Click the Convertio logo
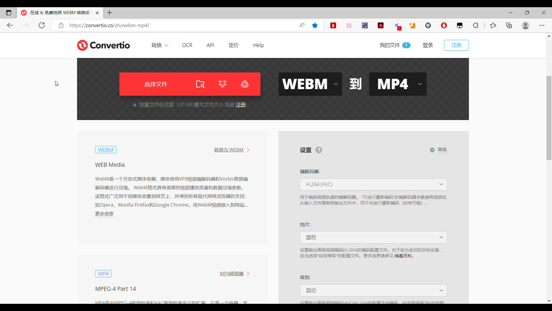The height and width of the screenshot is (311, 552). [x=103, y=45]
